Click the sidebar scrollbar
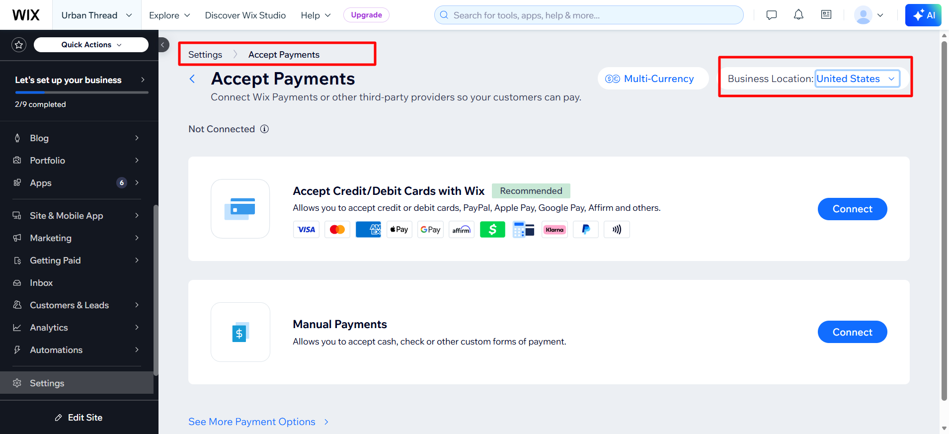Screen dimensions: 949x434 coord(156,290)
